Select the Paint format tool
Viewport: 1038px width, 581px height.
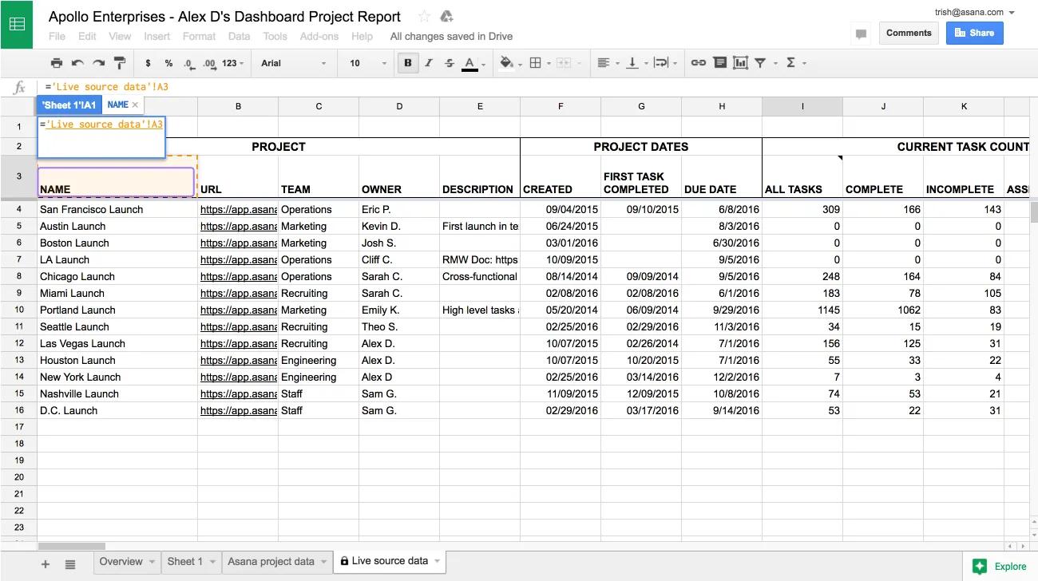point(120,63)
